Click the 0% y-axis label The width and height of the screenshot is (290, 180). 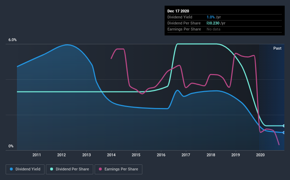pyautogui.click(x=11, y=146)
